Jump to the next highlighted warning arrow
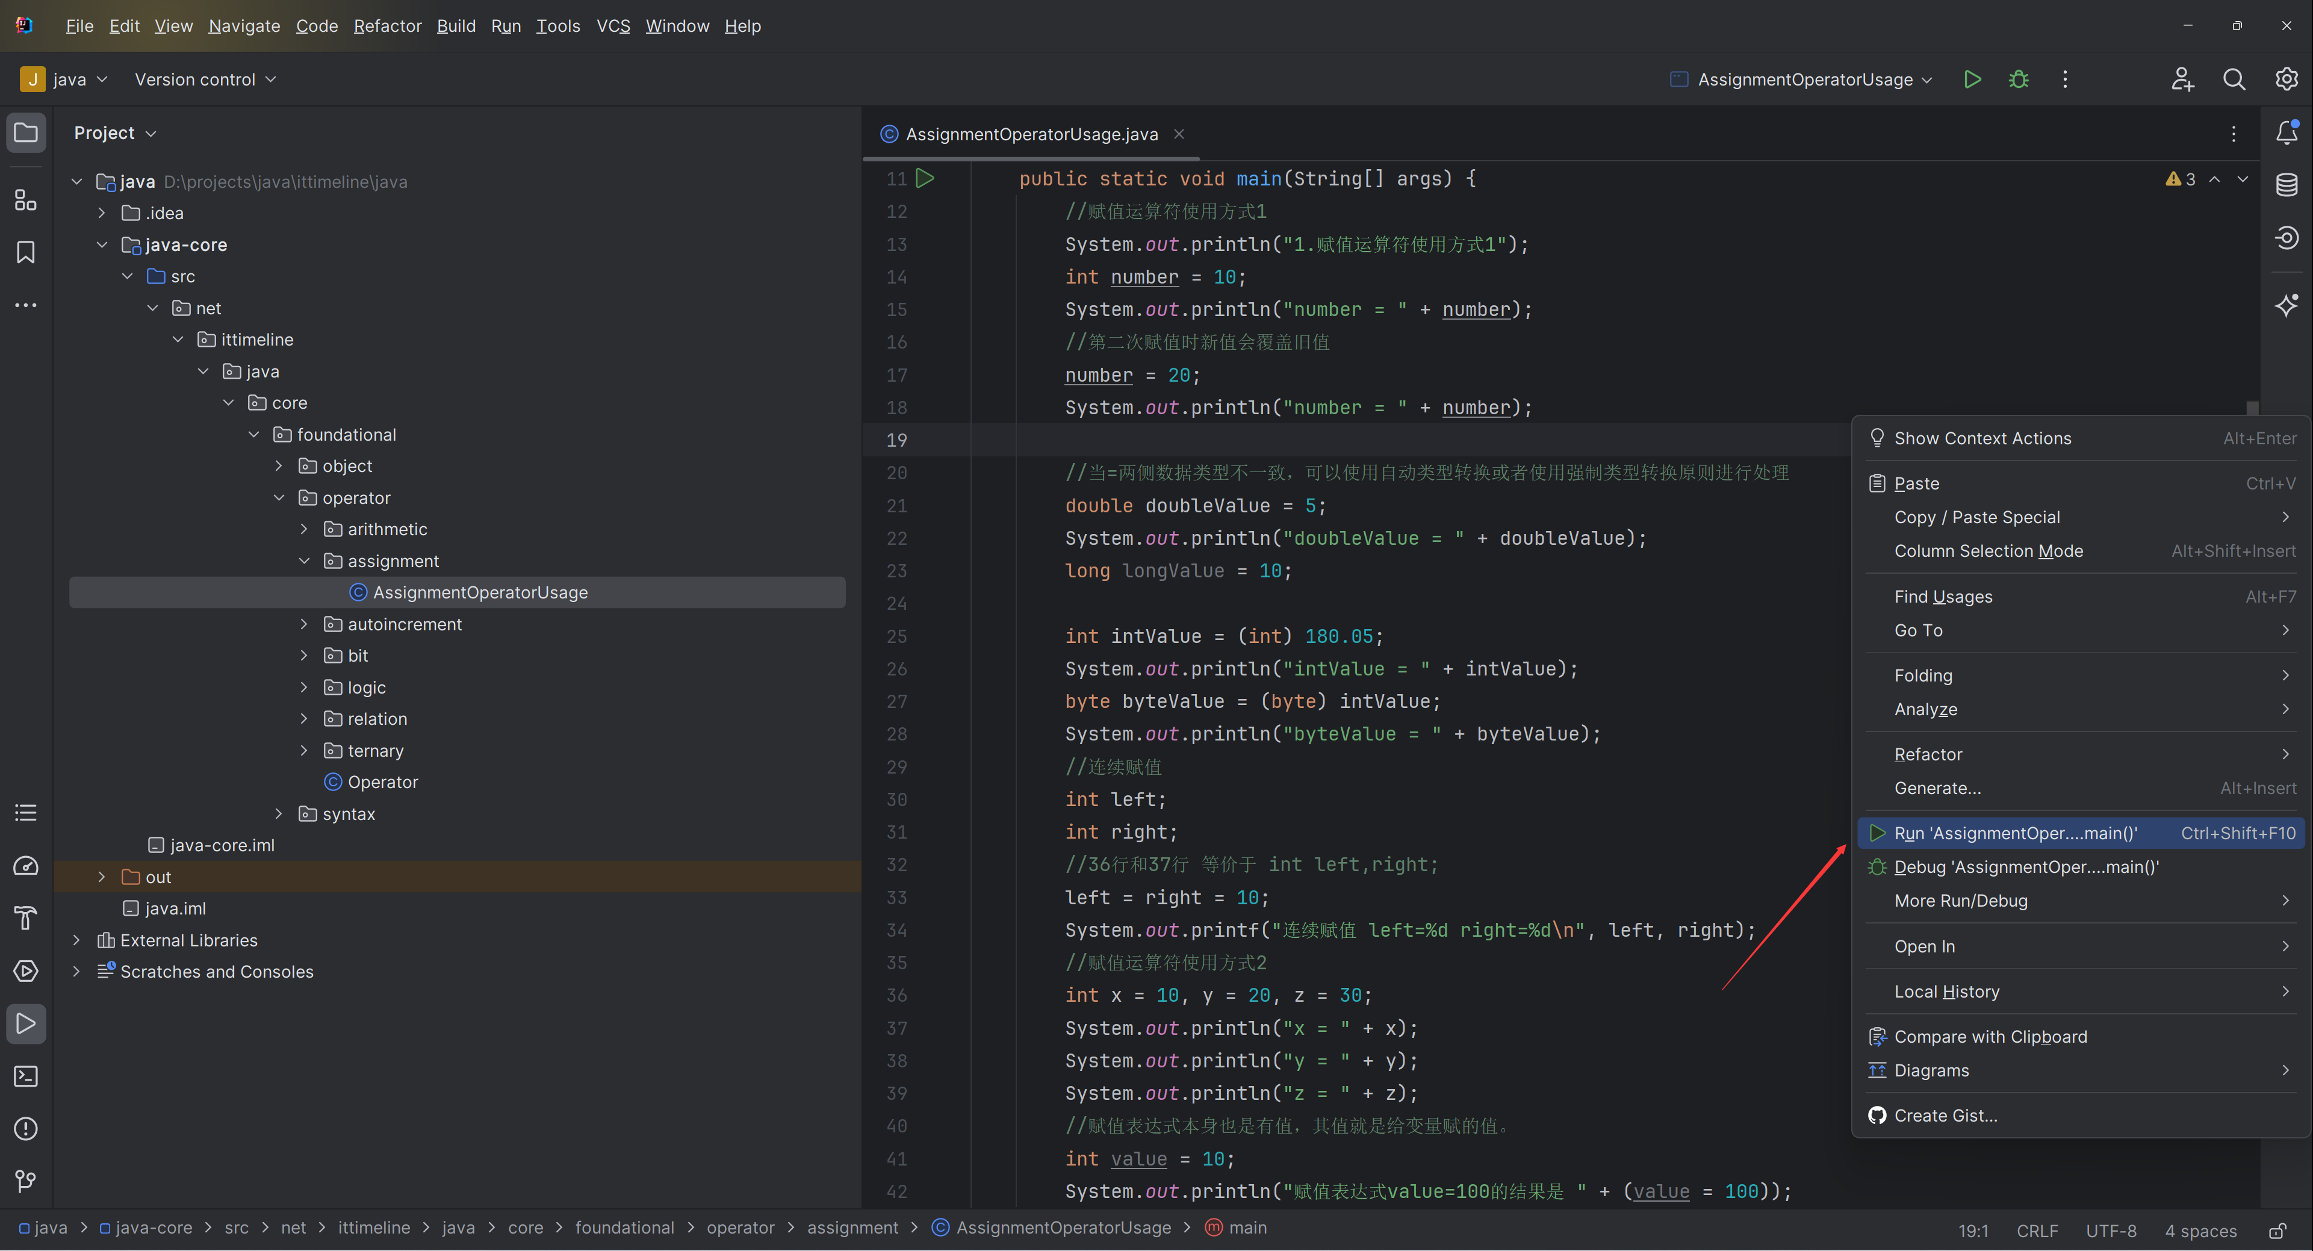Viewport: 2313px width, 1251px height. click(x=2243, y=179)
